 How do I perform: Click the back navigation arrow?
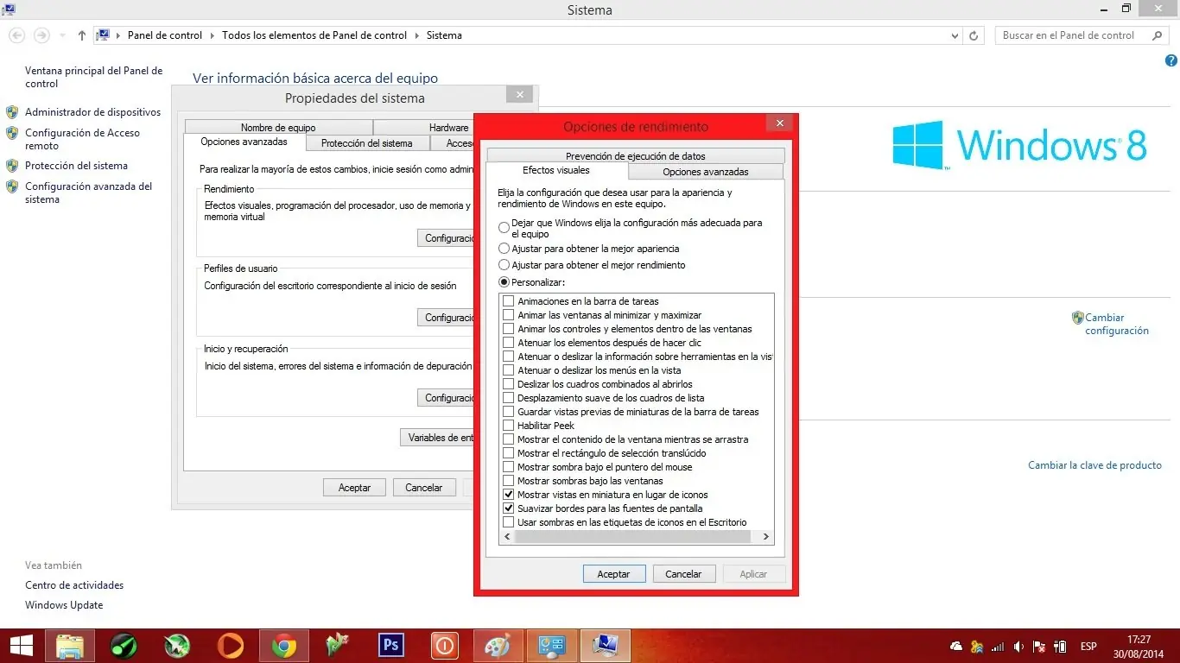pos(16,35)
